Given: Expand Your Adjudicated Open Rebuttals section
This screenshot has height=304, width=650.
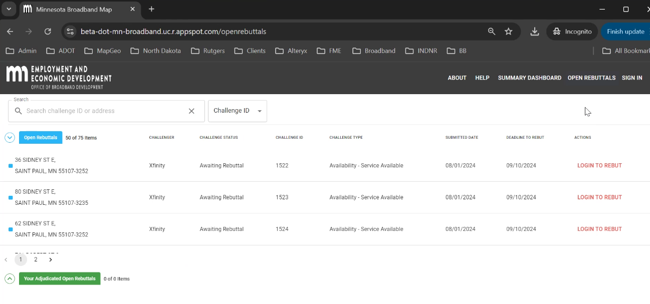Looking at the screenshot, I should click(x=10, y=279).
